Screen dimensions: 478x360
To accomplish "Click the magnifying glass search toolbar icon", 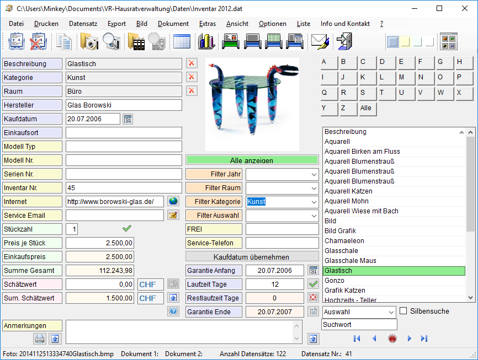I will pos(111,42).
